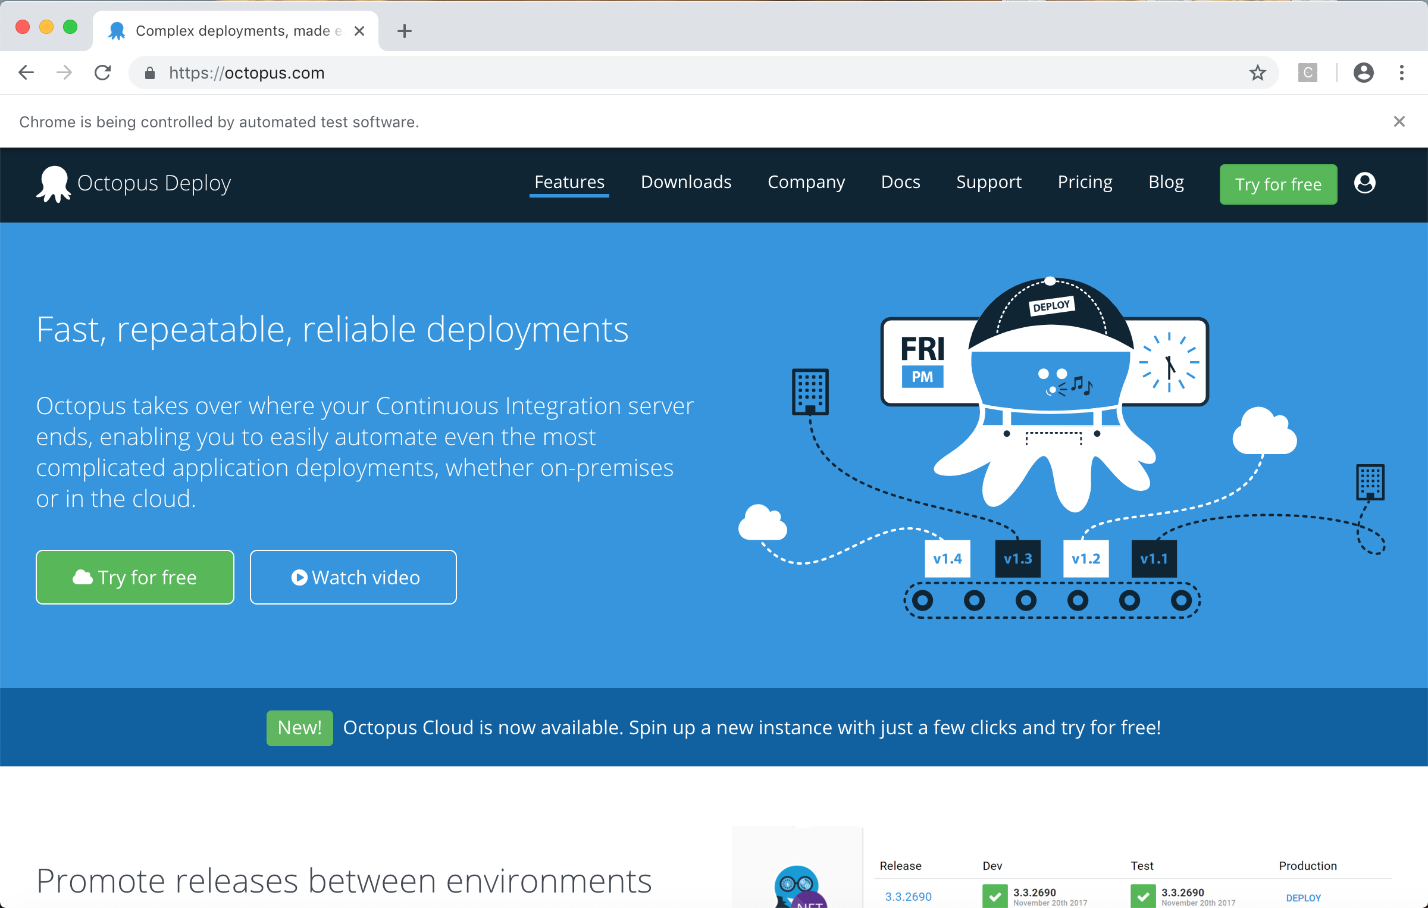
Task: Open the user account icon in site navbar
Action: pyautogui.click(x=1364, y=183)
